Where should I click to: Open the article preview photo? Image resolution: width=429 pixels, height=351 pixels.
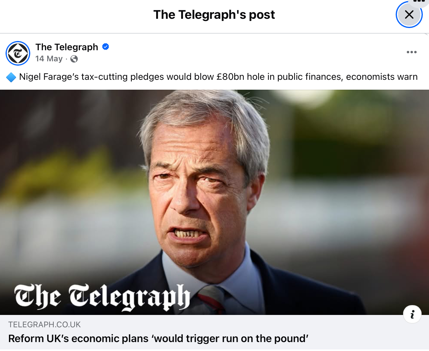click(x=214, y=202)
